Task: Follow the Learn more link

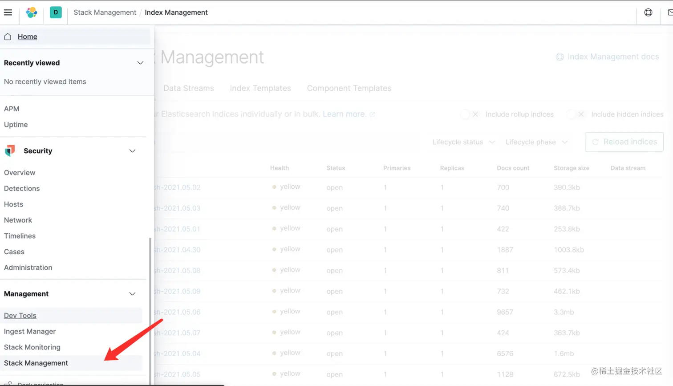Action: click(344, 114)
